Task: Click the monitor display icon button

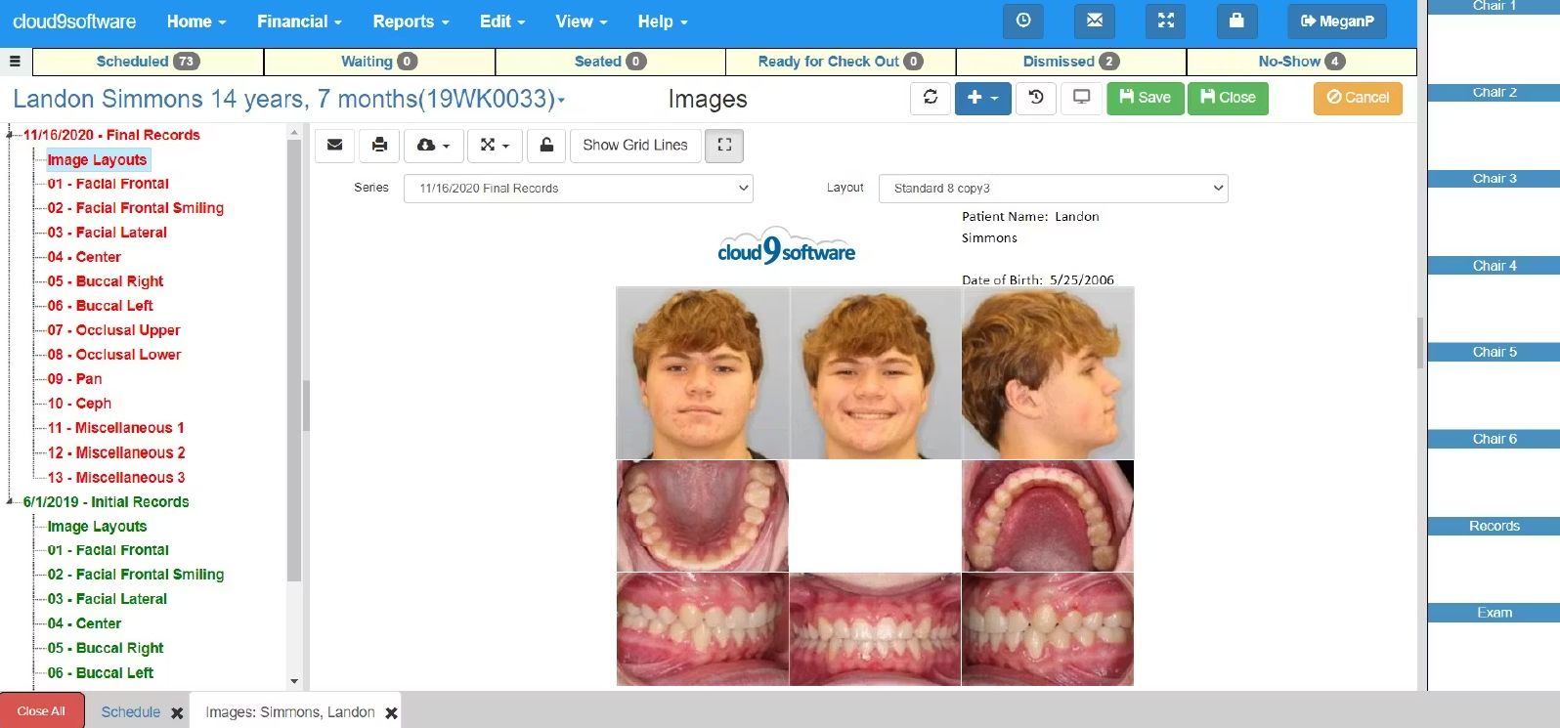Action: click(1082, 98)
